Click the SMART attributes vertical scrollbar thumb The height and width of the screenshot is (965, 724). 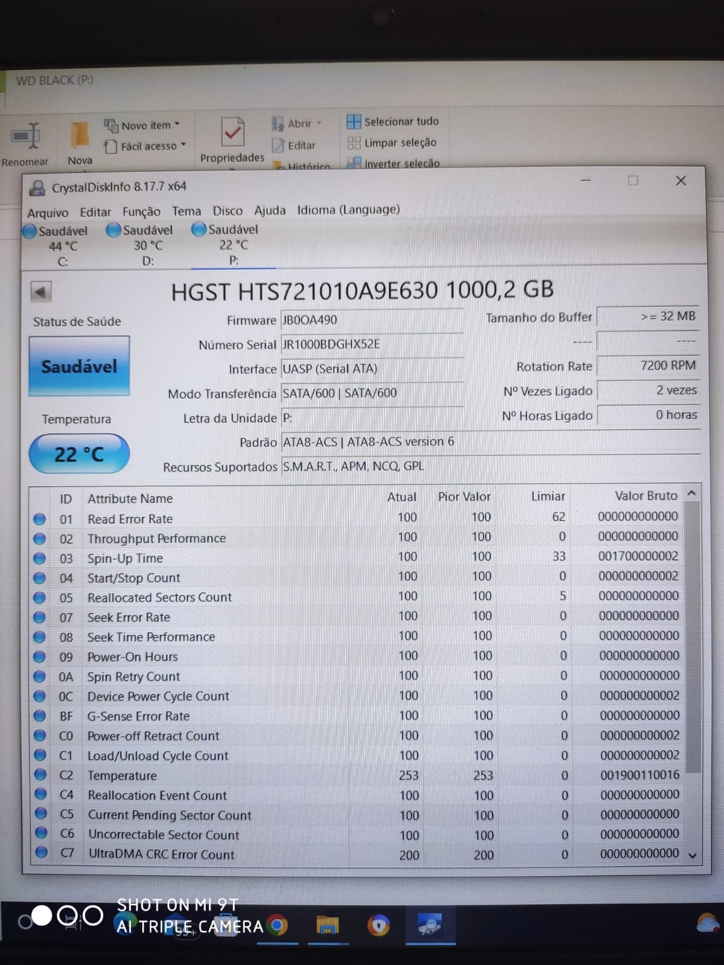click(693, 638)
